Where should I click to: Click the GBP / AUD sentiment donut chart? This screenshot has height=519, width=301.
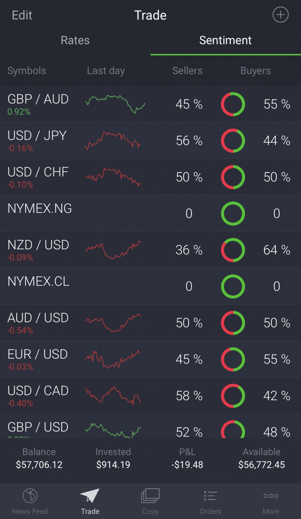click(x=233, y=104)
